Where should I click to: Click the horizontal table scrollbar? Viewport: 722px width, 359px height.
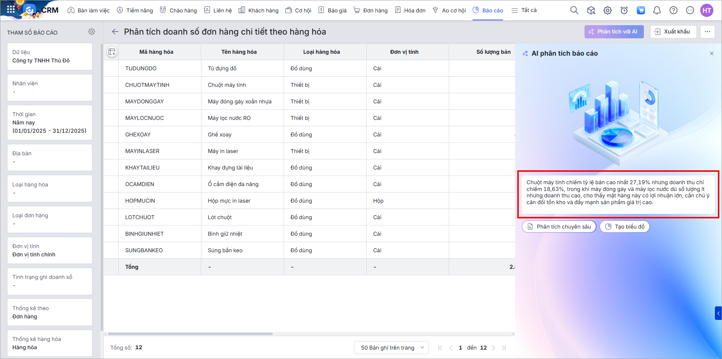pos(190,334)
